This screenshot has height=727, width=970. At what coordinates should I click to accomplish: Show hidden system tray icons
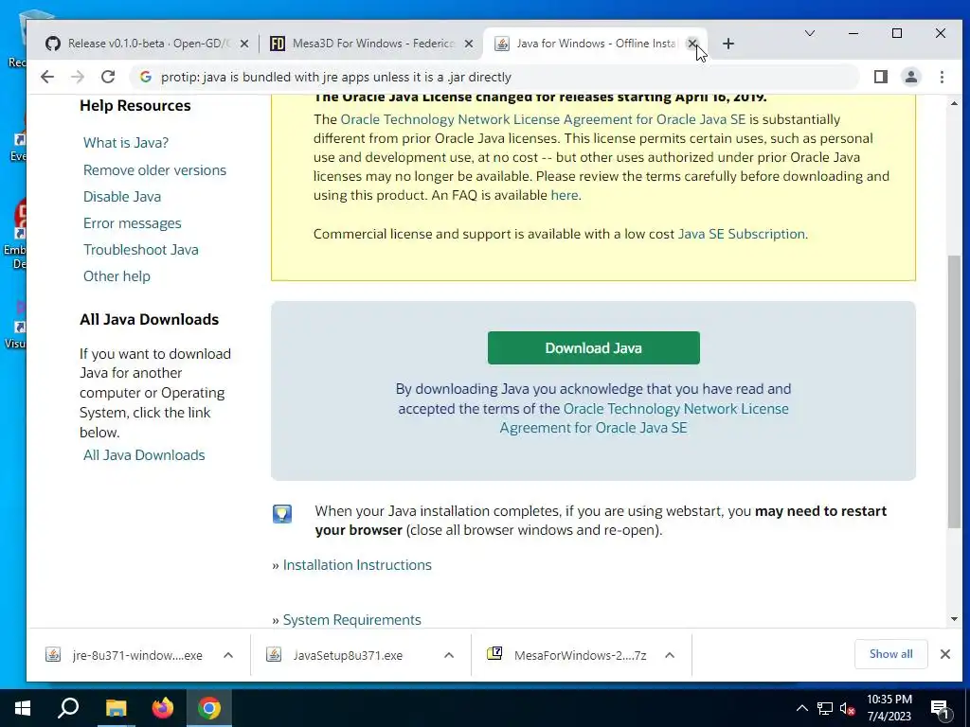coord(801,708)
